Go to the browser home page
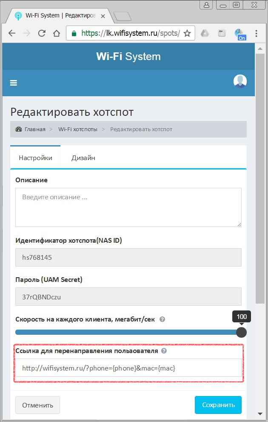 tap(57, 33)
